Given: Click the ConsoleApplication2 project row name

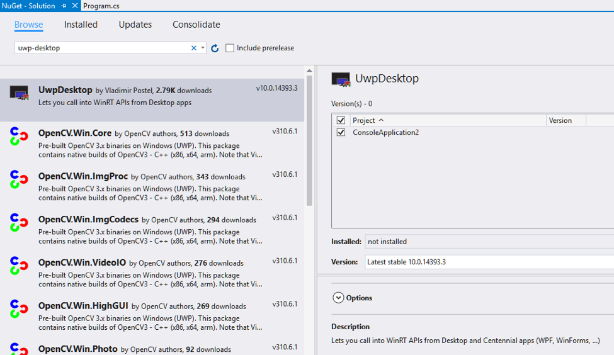Looking at the screenshot, I should 385,132.
